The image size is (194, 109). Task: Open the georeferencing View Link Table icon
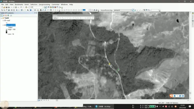[146, 10]
